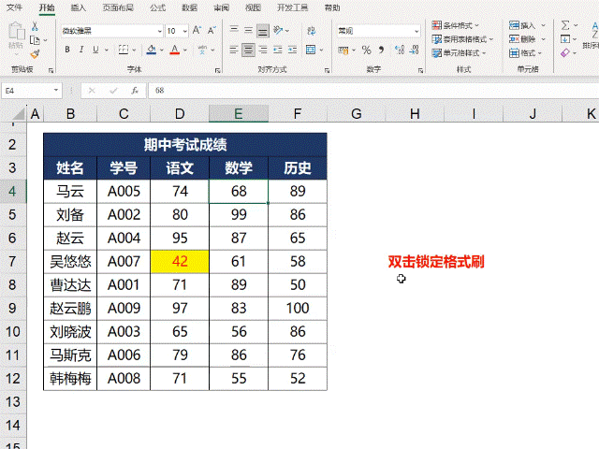The height and width of the screenshot is (449, 599).
Task: Click the Increase Decimal icon
Action: tap(400, 50)
